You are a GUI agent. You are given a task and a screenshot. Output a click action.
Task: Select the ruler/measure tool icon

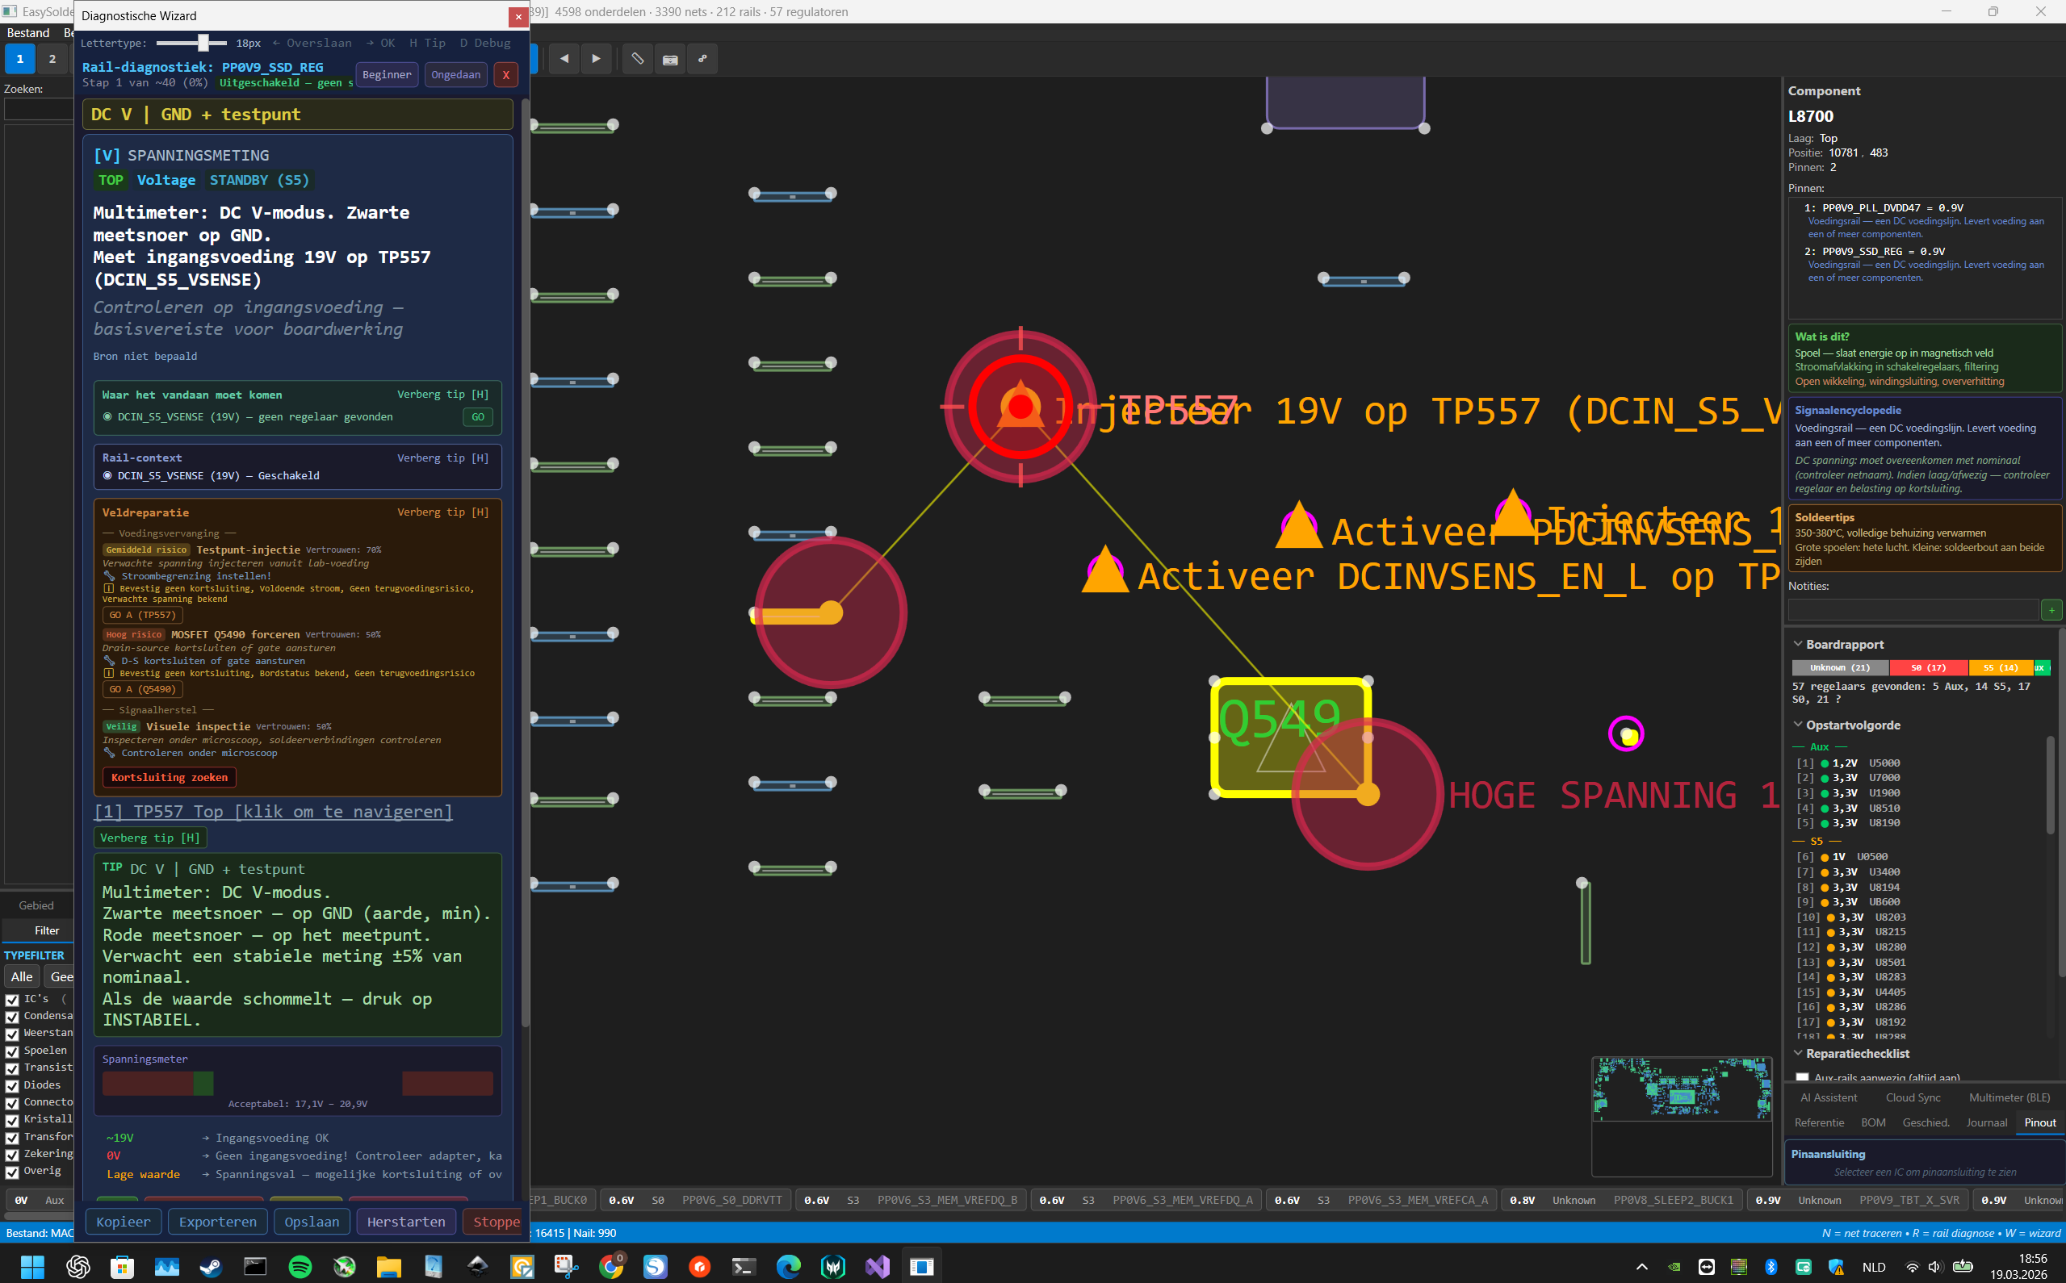[x=637, y=59]
